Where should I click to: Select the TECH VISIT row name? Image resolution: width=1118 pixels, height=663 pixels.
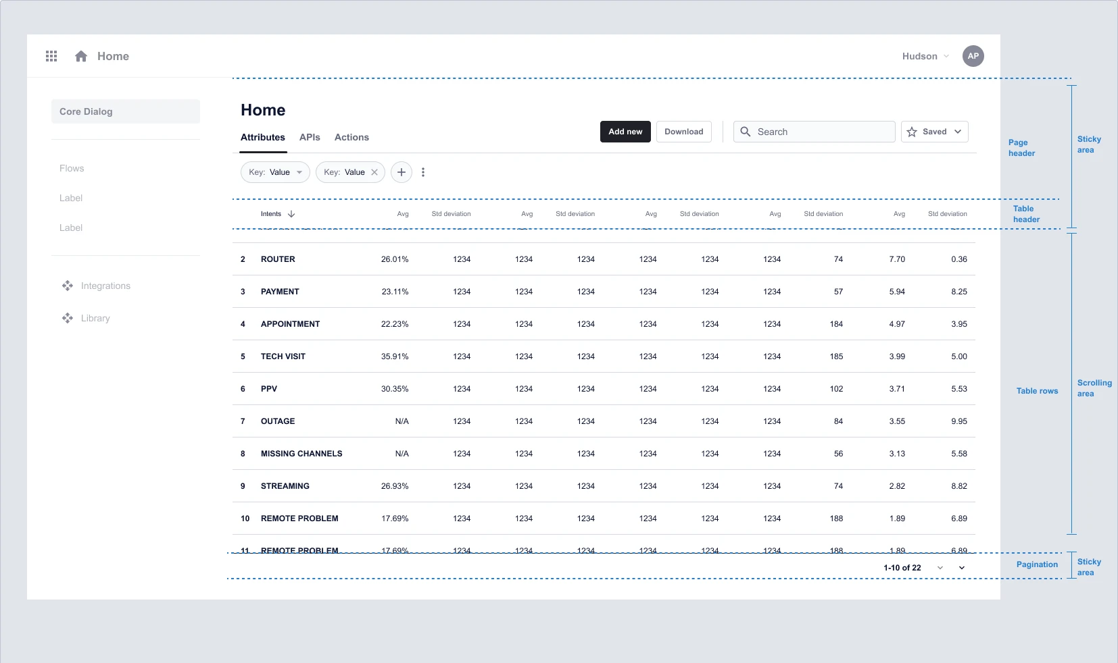click(283, 356)
